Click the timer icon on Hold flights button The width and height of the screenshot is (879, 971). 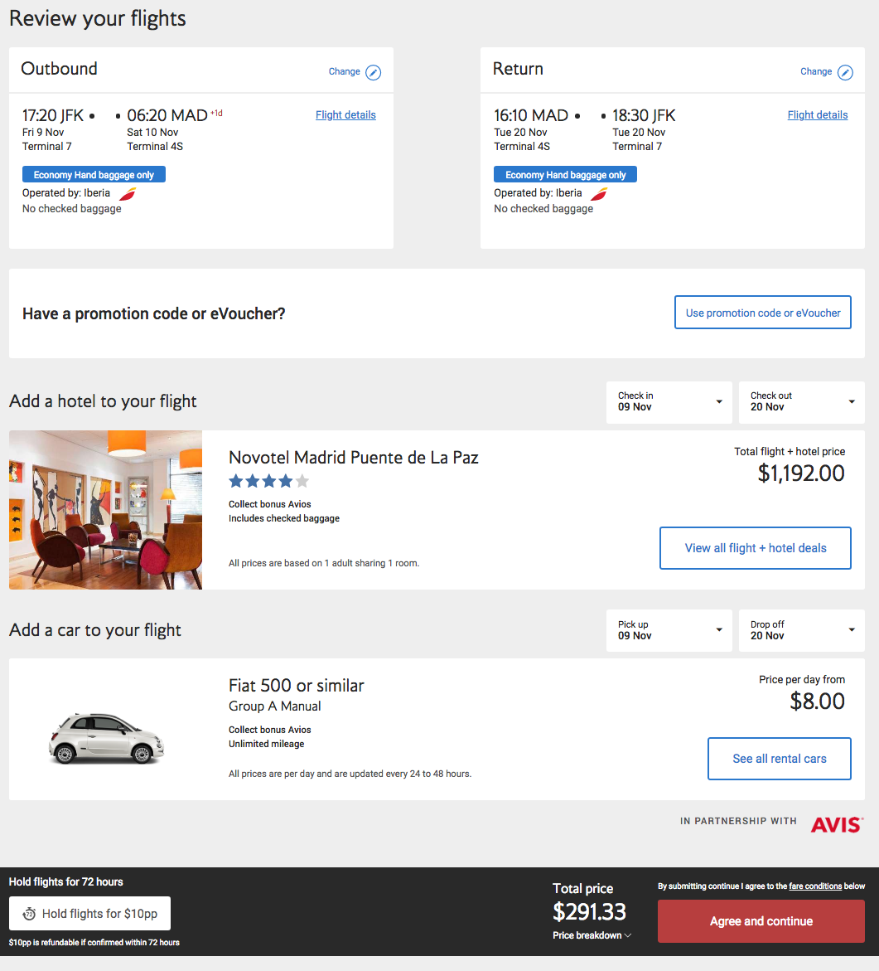[x=30, y=914]
